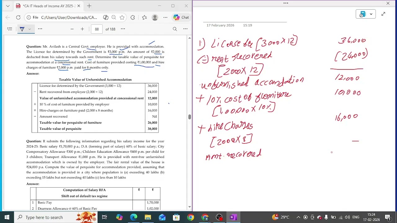The width and height of the screenshot is (397, 223).
Task: Click the note time 15:19
Action: click(x=248, y=25)
